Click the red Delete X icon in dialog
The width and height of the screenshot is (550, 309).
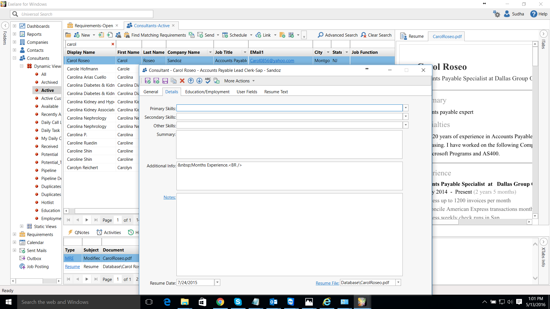182,81
